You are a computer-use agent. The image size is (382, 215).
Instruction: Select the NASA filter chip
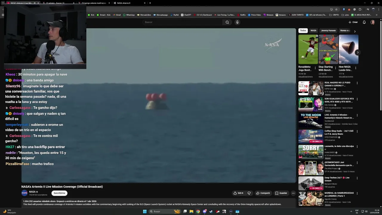tap(313, 30)
